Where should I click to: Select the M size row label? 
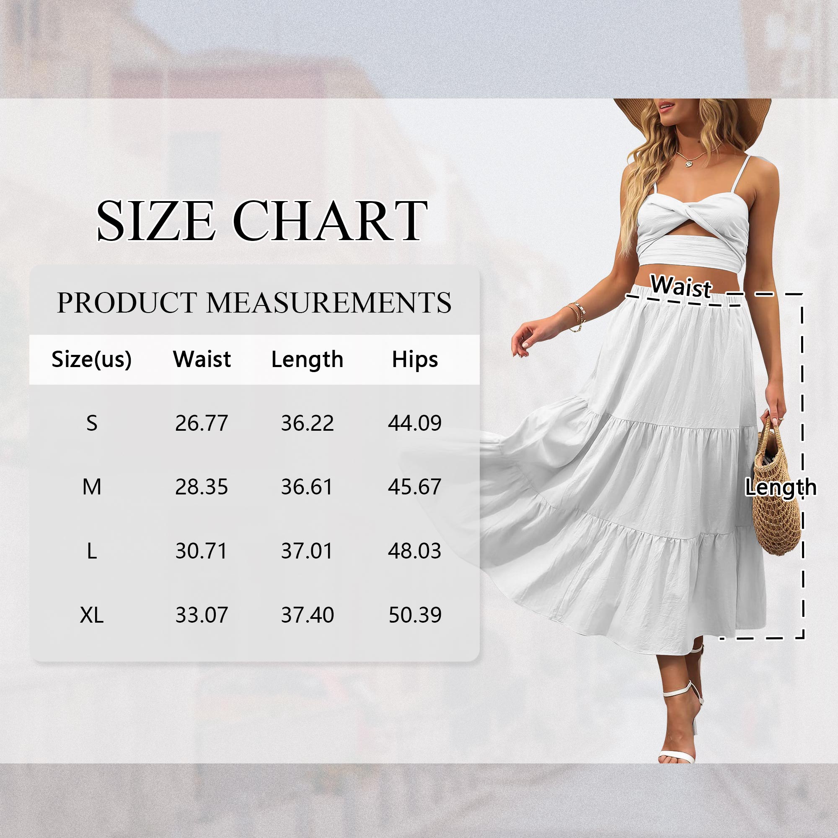click(92, 486)
